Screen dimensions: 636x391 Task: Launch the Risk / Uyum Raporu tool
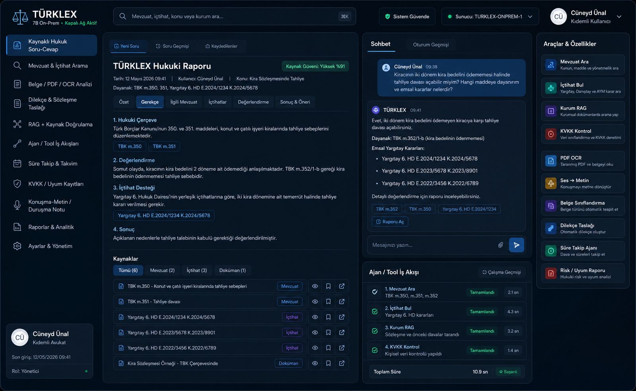pyautogui.click(x=583, y=273)
